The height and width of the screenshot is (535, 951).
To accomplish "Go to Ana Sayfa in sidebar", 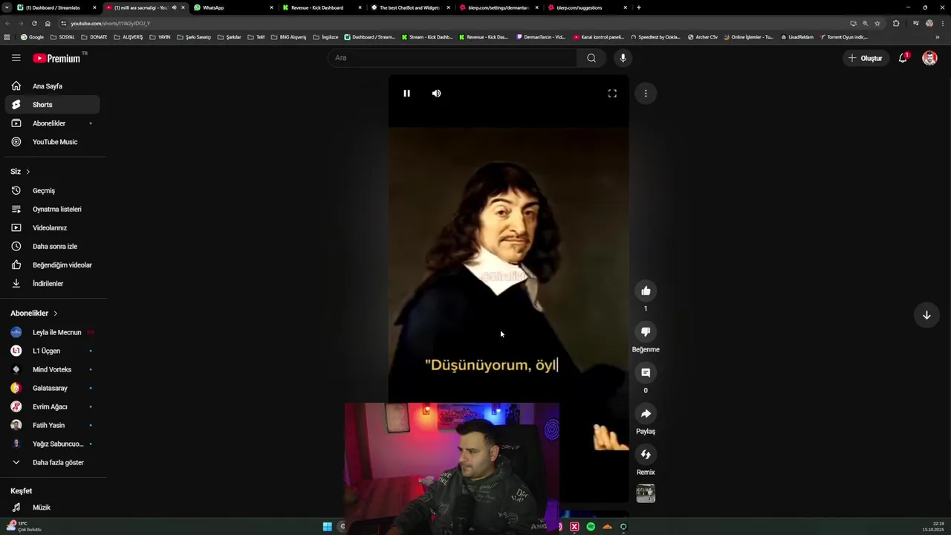I will [52, 86].
